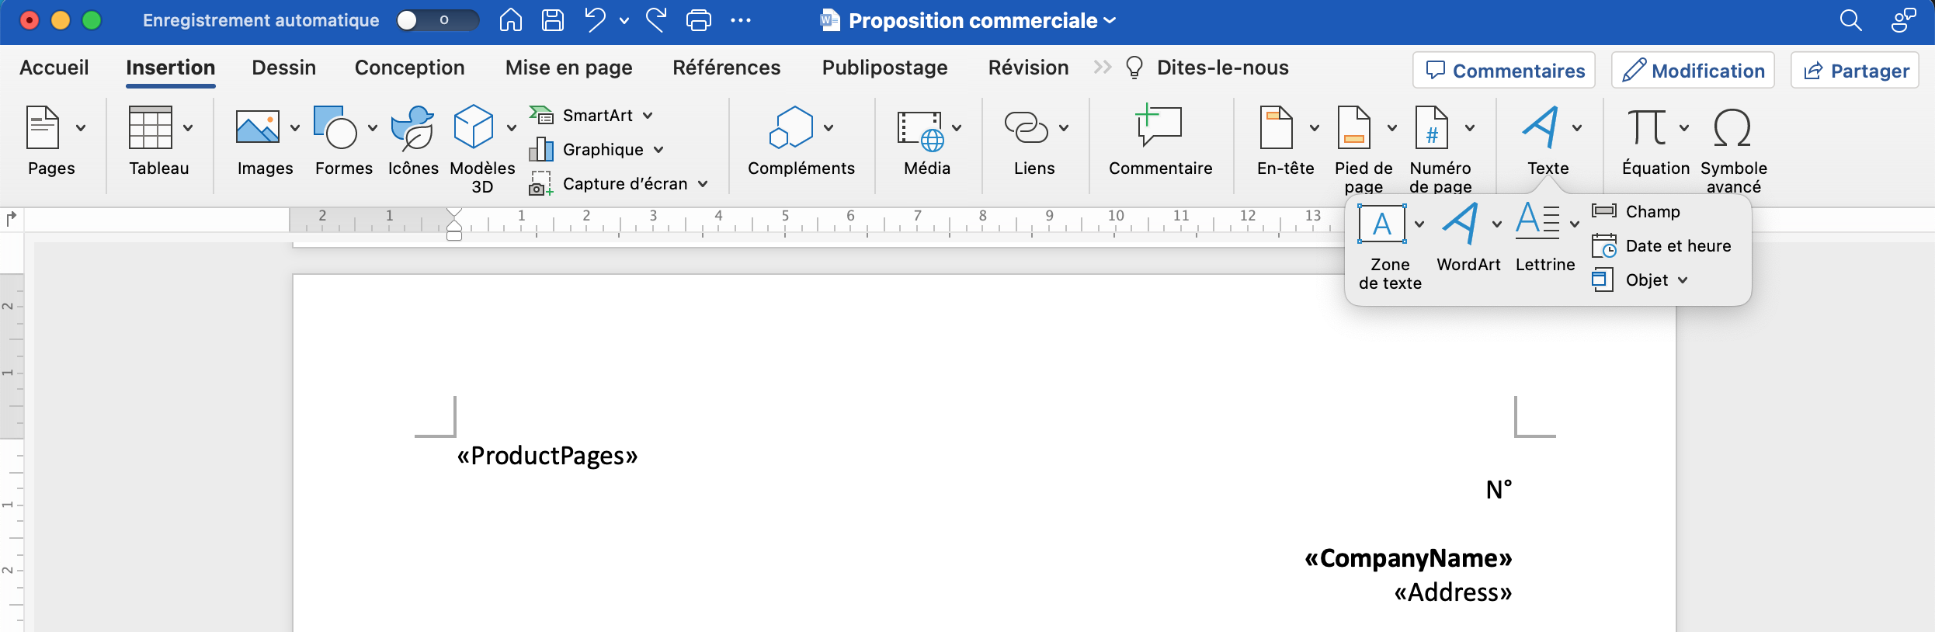
Task: Expand the Objet dropdown arrow
Action: 1683,280
